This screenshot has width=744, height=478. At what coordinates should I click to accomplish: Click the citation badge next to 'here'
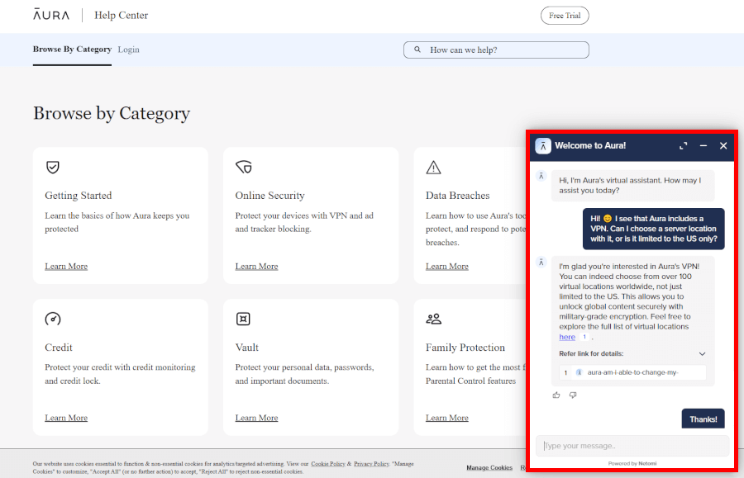click(584, 337)
